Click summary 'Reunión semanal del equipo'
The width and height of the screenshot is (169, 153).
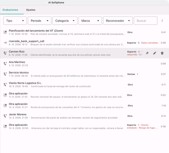76,97
